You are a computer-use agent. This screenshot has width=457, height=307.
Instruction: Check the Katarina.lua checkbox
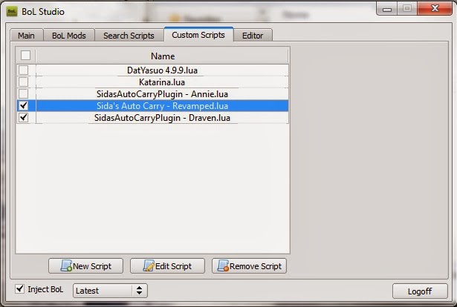[23, 82]
